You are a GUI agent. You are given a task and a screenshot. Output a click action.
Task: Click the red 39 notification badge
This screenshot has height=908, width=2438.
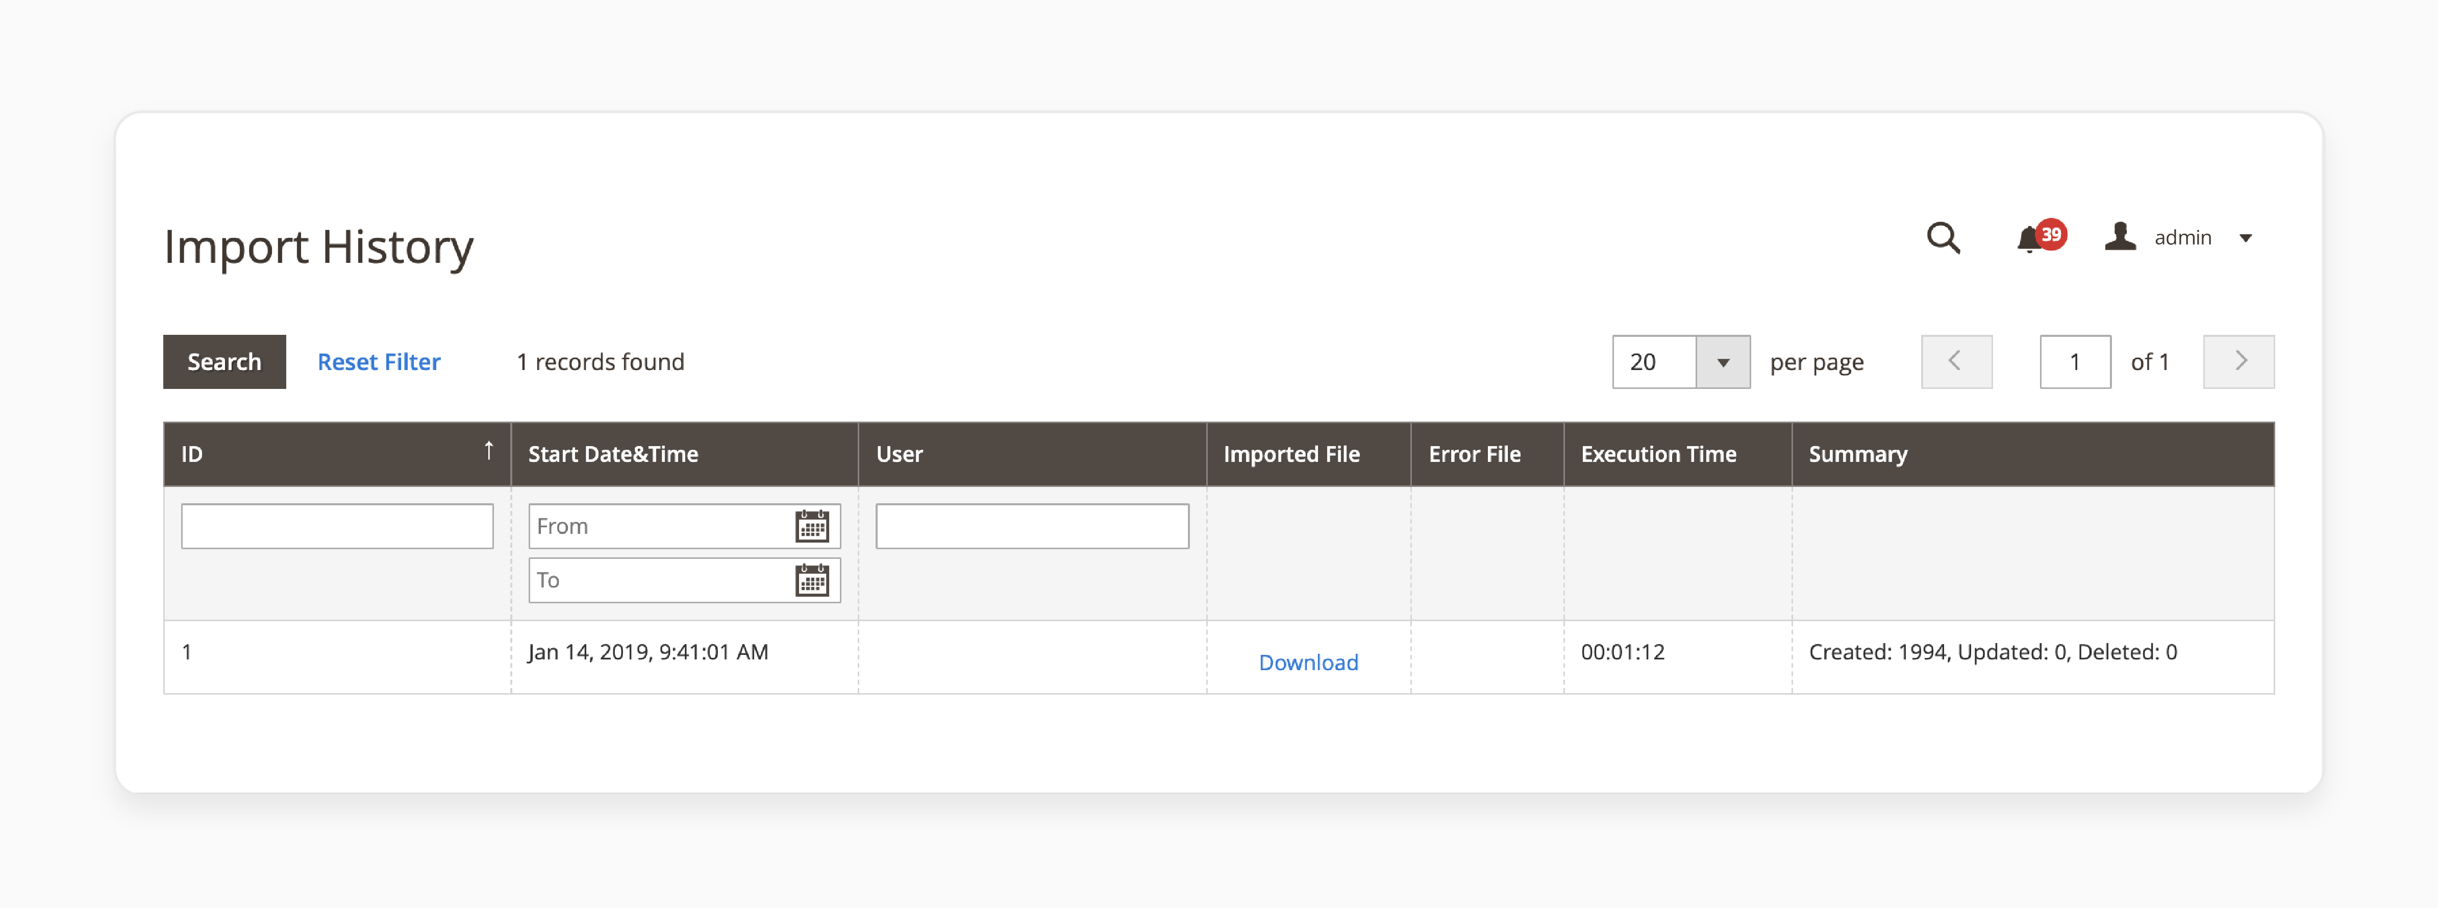(2051, 234)
